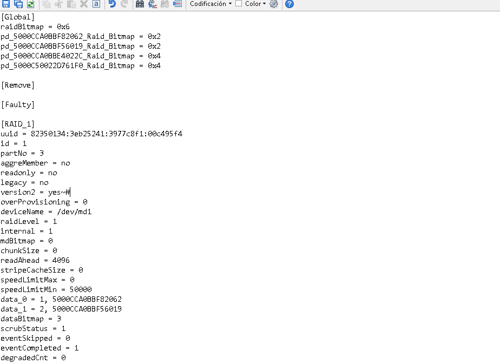Open the Replace tool icon
The width and height of the screenshot is (500, 364).
(x=153, y=4)
